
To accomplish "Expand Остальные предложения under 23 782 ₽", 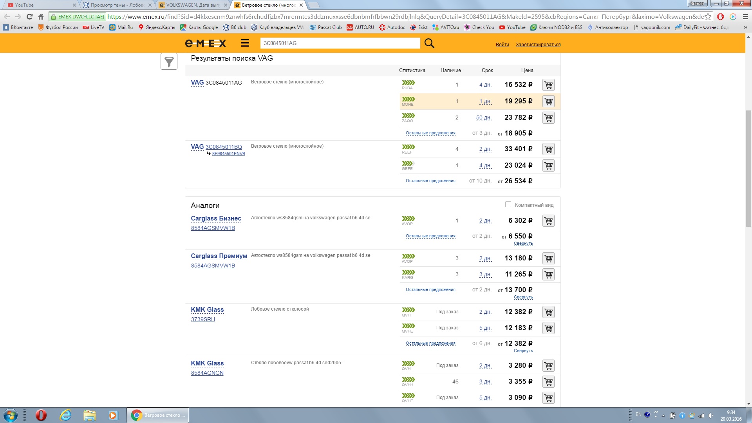I will tap(430, 133).
